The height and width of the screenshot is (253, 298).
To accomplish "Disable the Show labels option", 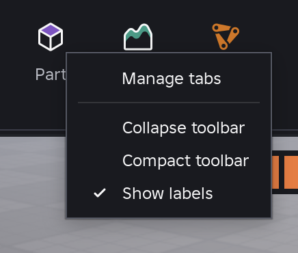I will click(169, 194).
